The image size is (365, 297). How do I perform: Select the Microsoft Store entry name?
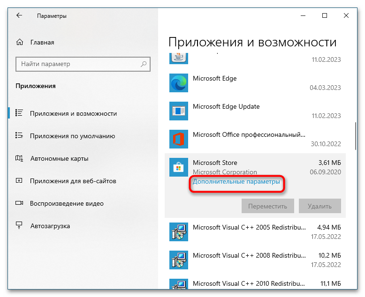(x=215, y=163)
